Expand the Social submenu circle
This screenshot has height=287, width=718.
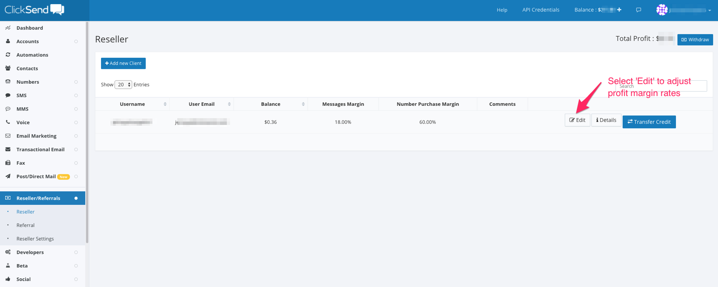tap(76, 279)
